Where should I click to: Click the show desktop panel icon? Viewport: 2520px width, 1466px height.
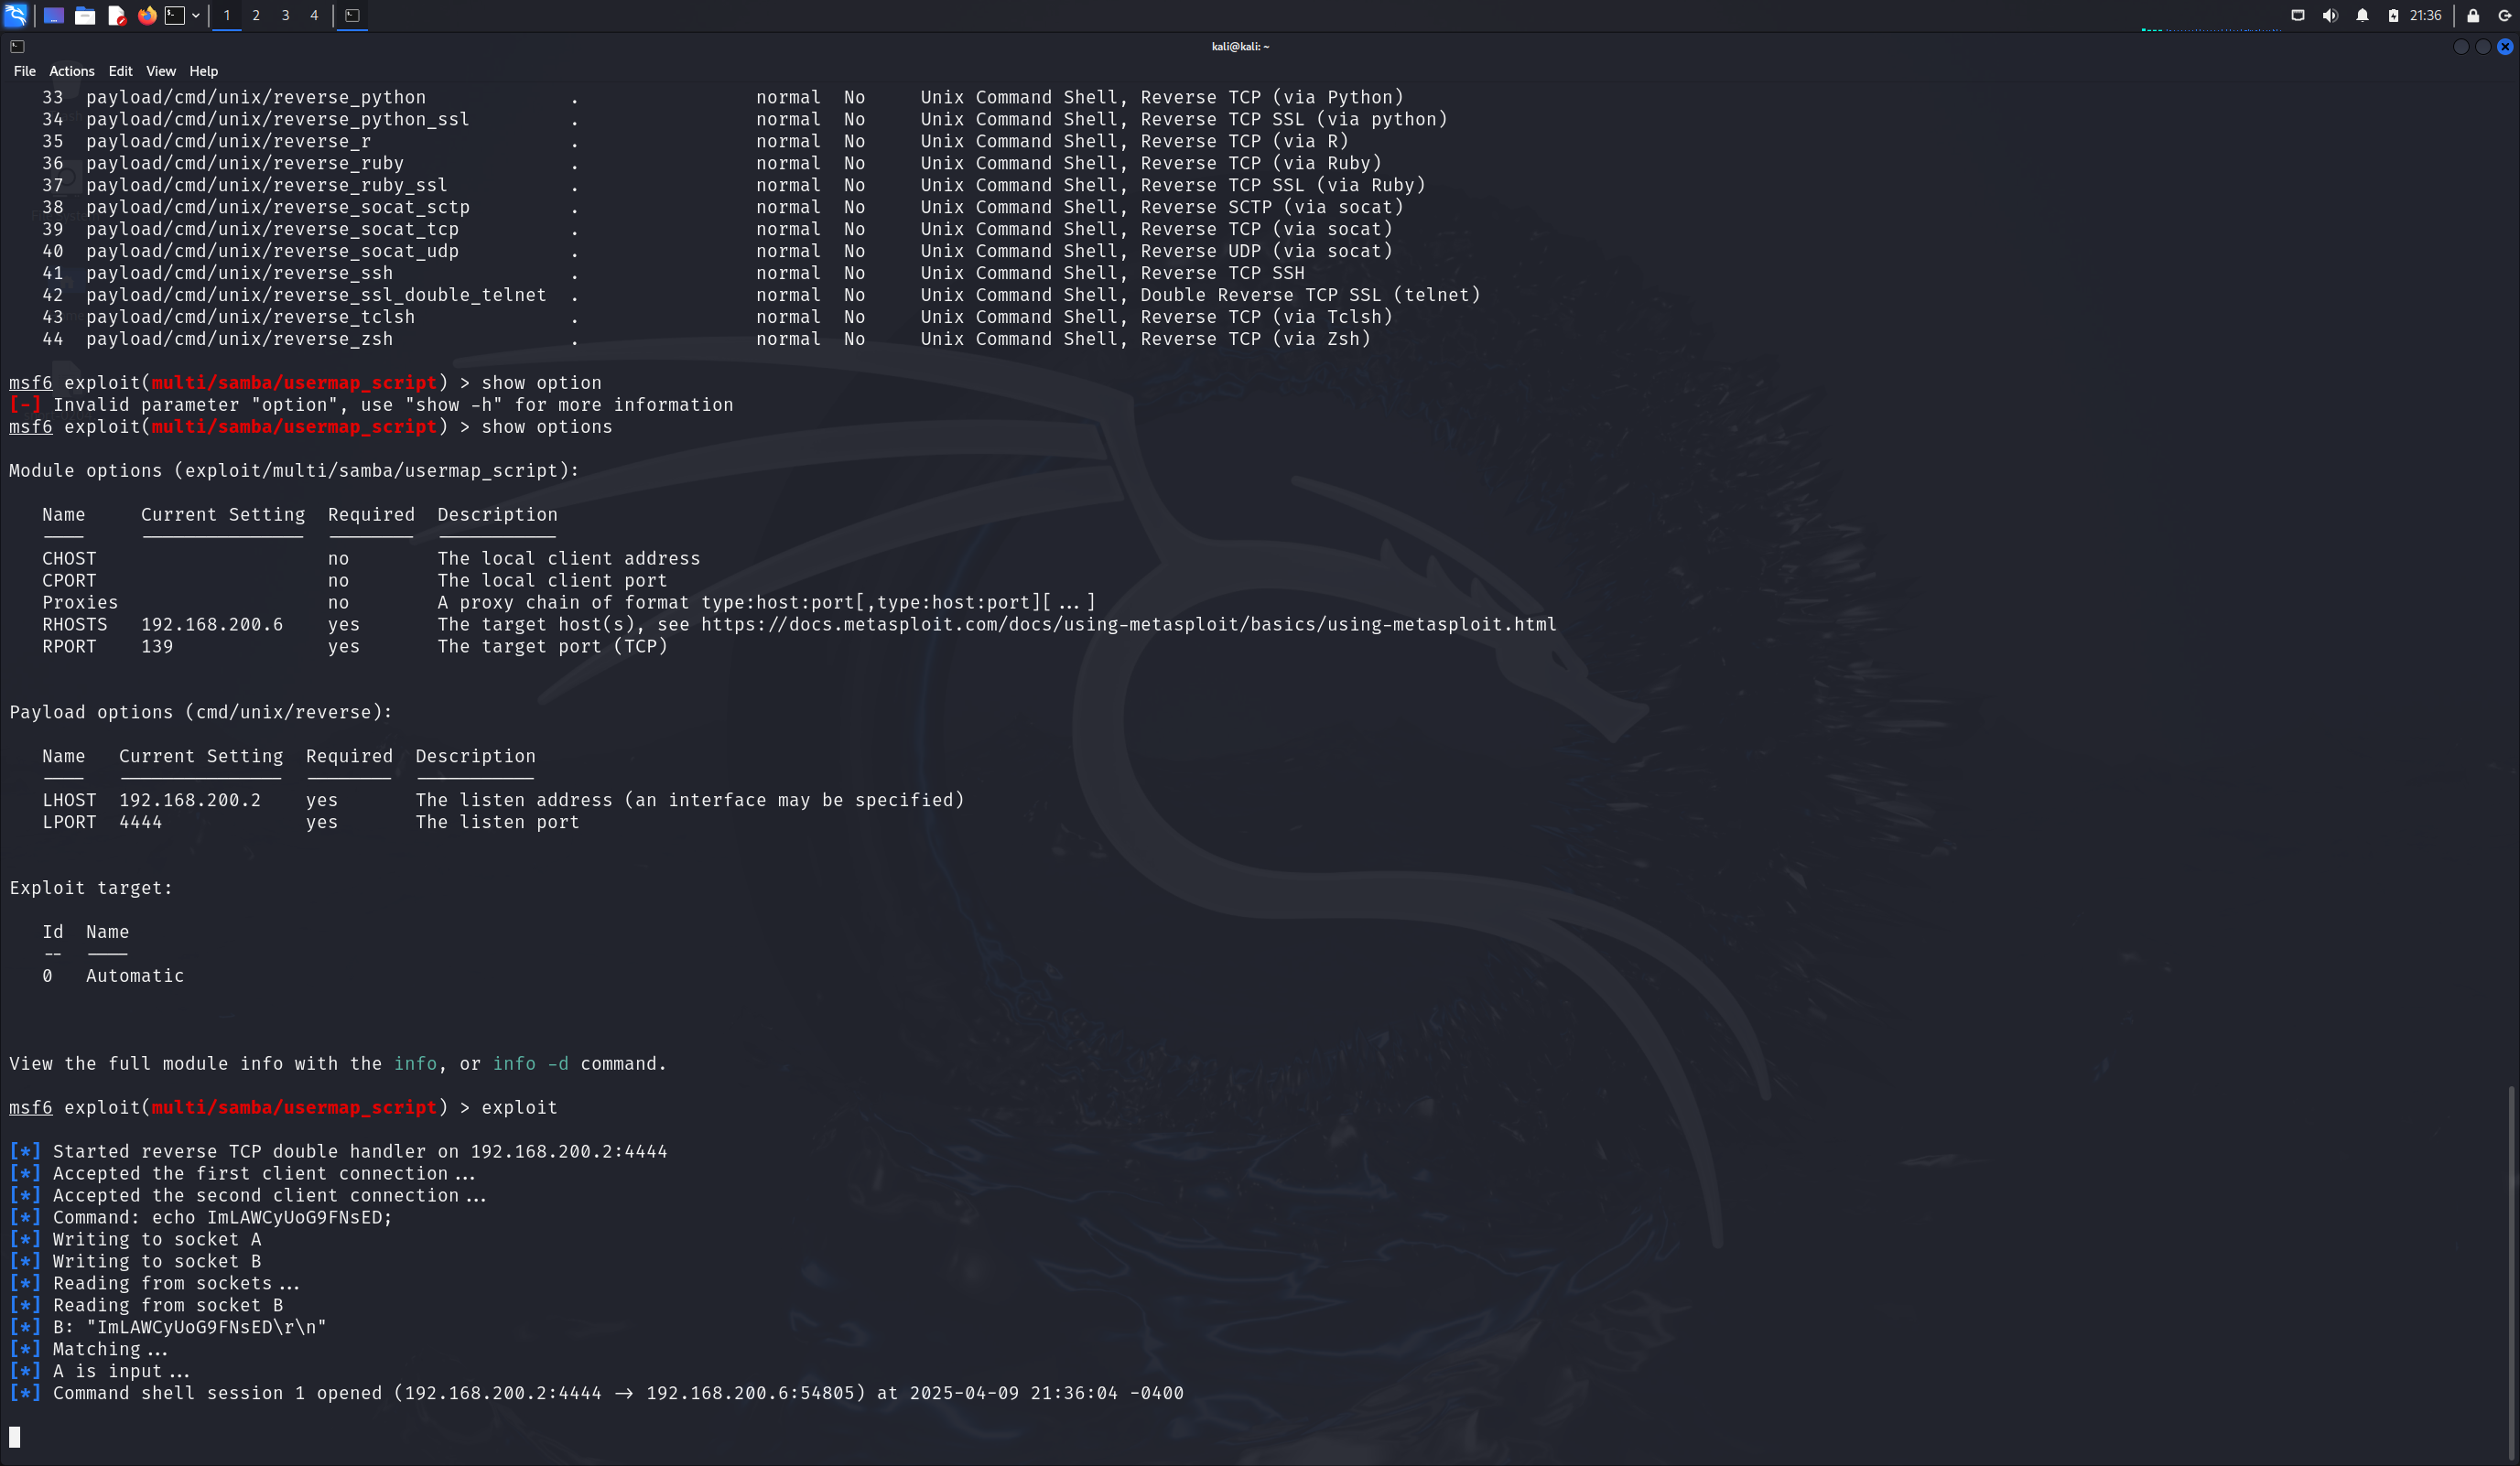[54, 15]
